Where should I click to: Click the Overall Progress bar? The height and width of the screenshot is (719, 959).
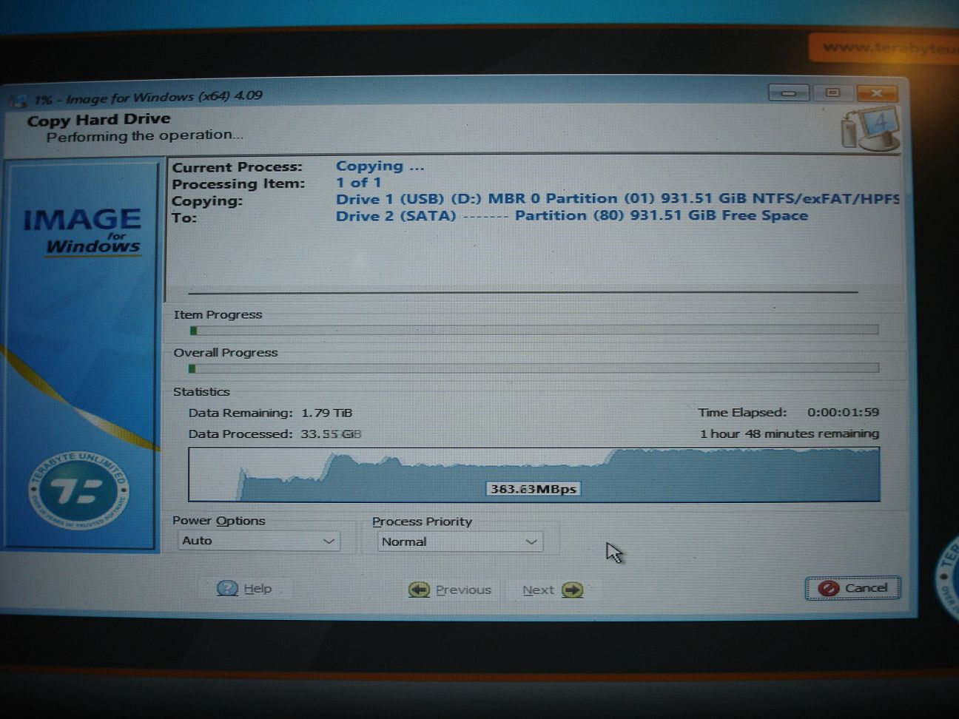[534, 368]
